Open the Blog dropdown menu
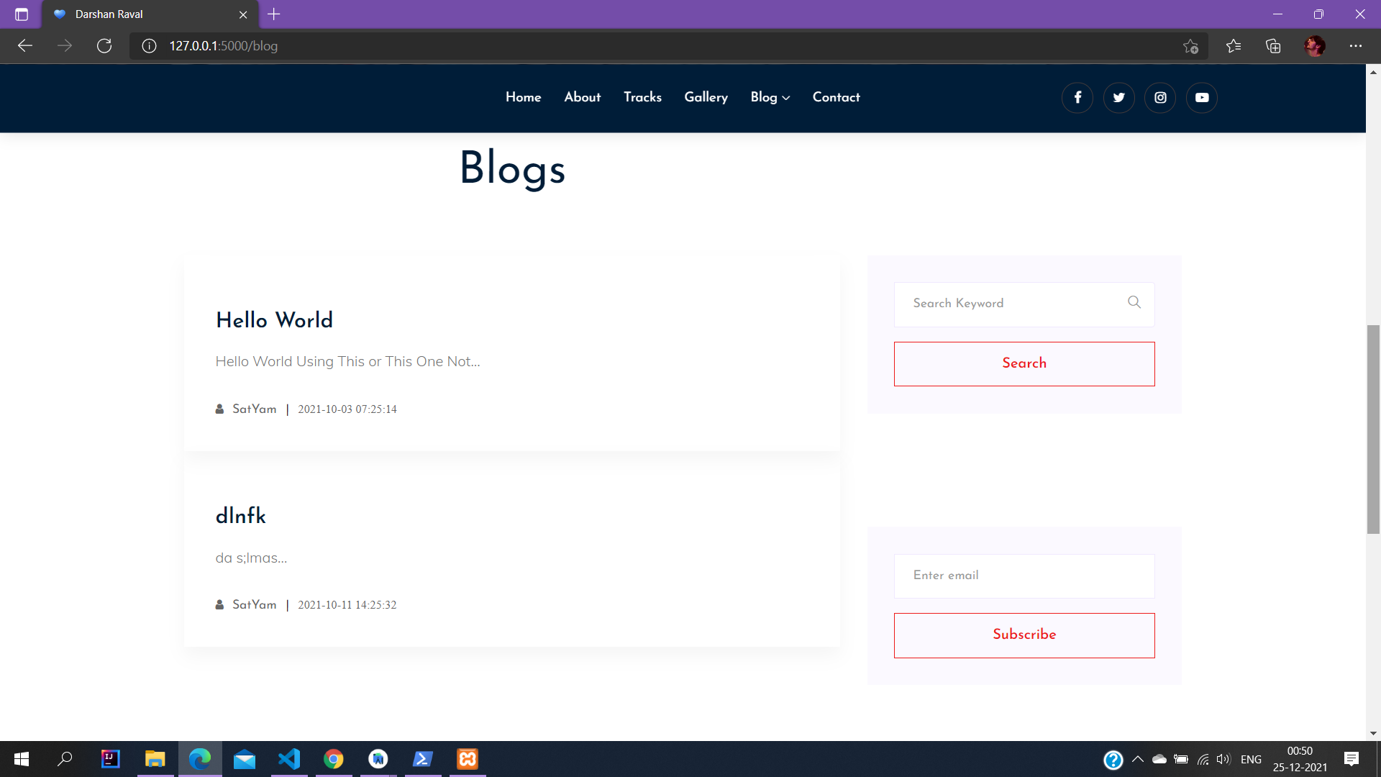 tap(769, 97)
